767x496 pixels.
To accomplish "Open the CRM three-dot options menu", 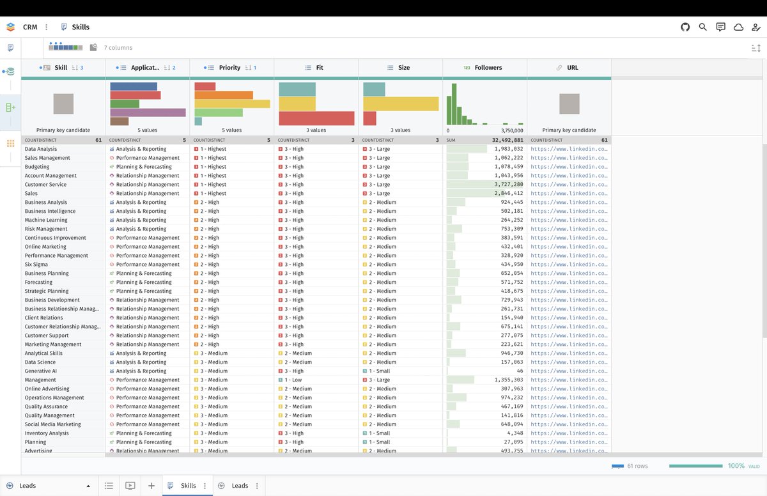I will tap(46, 27).
